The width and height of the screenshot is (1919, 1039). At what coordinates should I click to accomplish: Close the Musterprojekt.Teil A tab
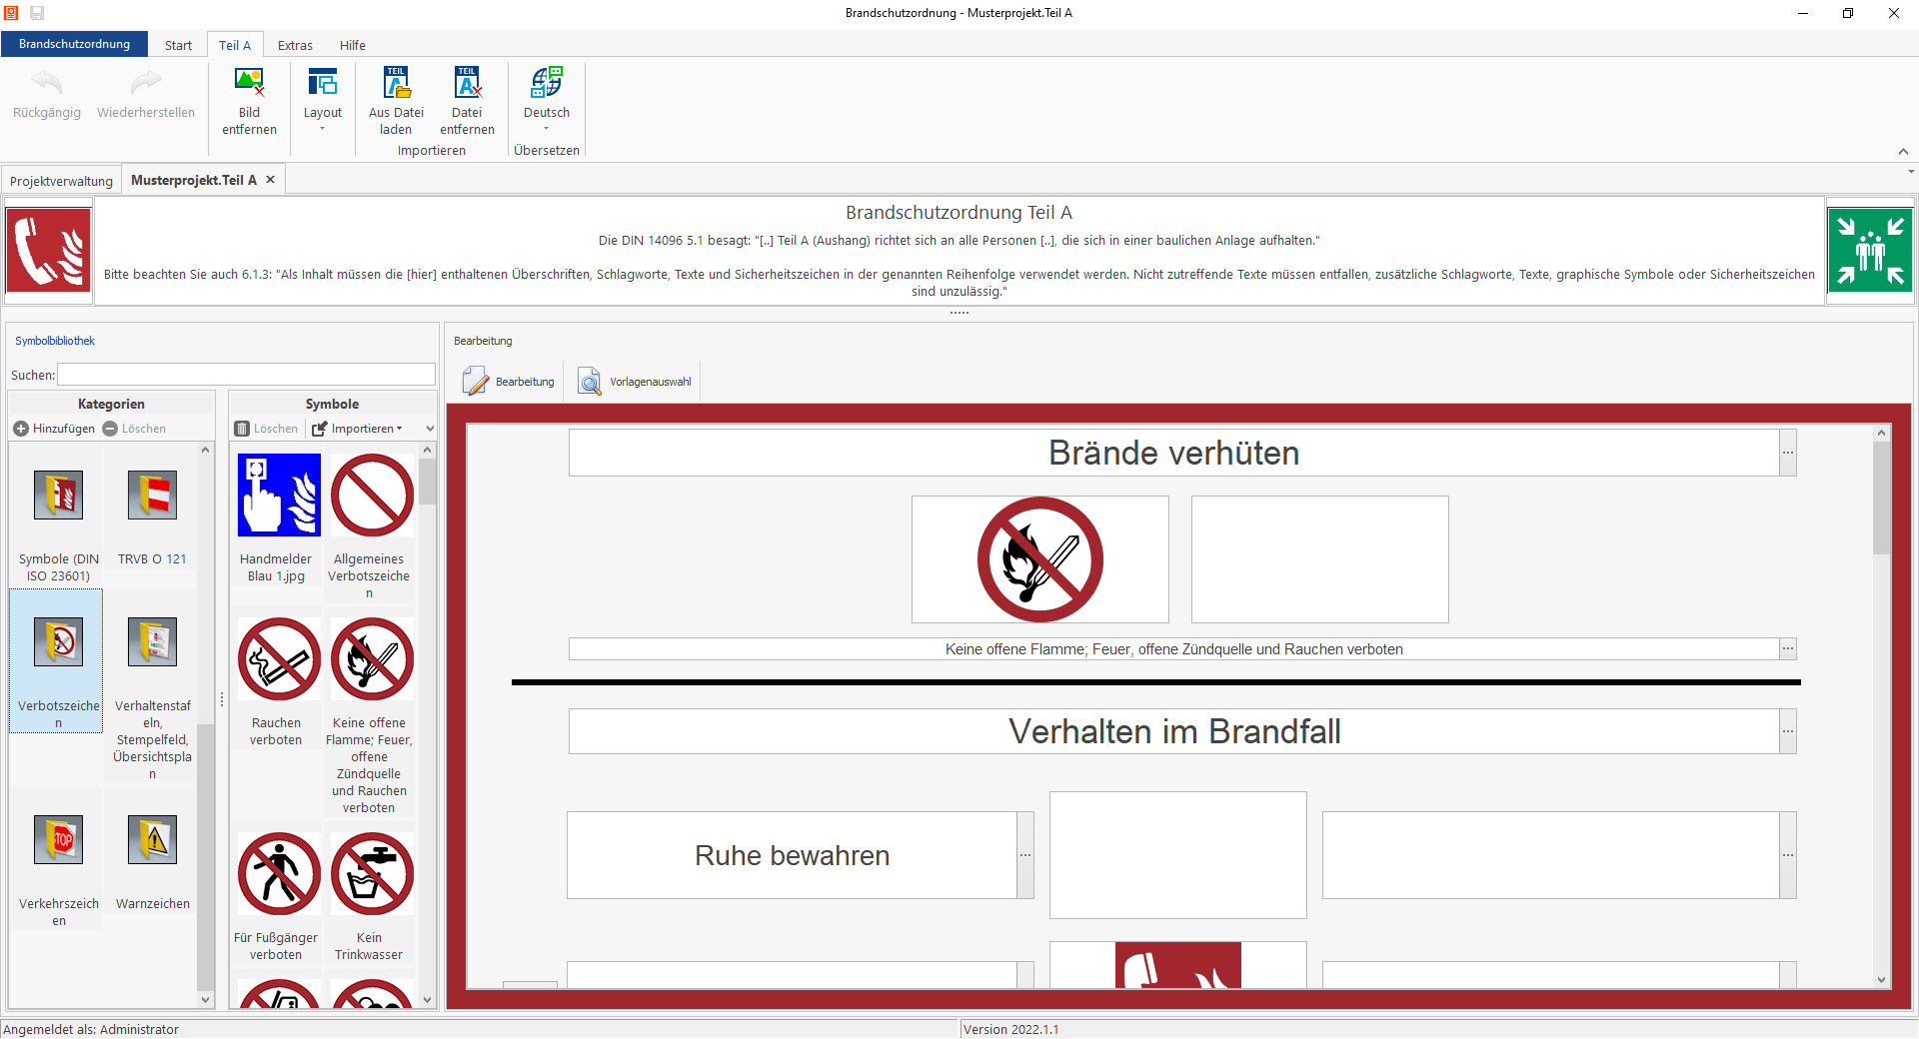click(270, 180)
